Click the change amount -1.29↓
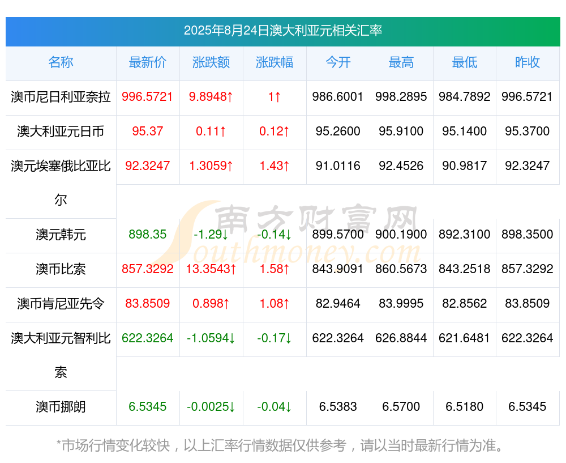Viewport: 566px width, 463px height. click(x=211, y=234)
